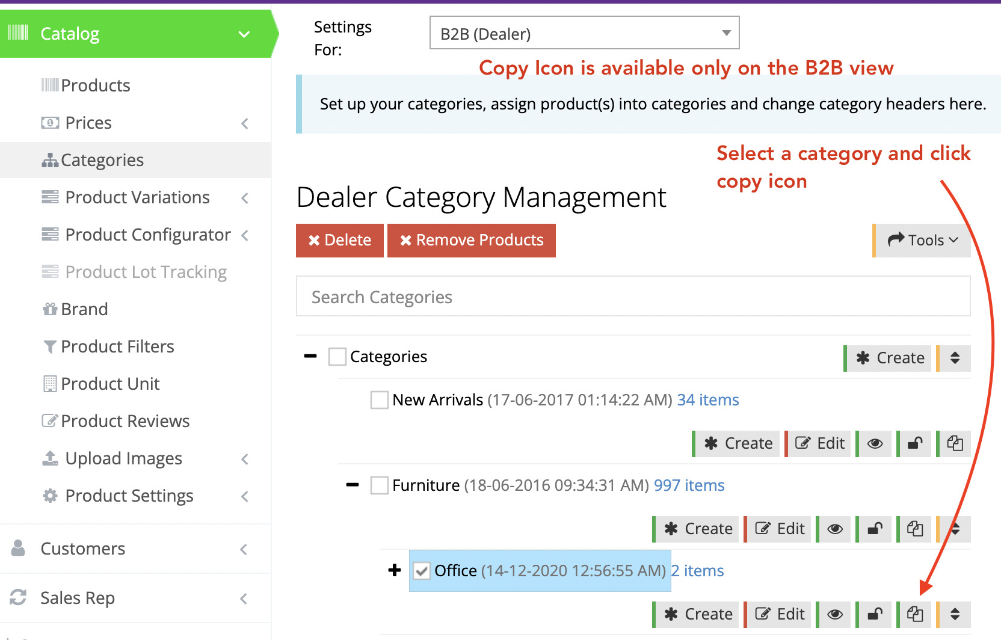Check the Office category checkbox
The image size is (1001, 640).
pos(422,570)
